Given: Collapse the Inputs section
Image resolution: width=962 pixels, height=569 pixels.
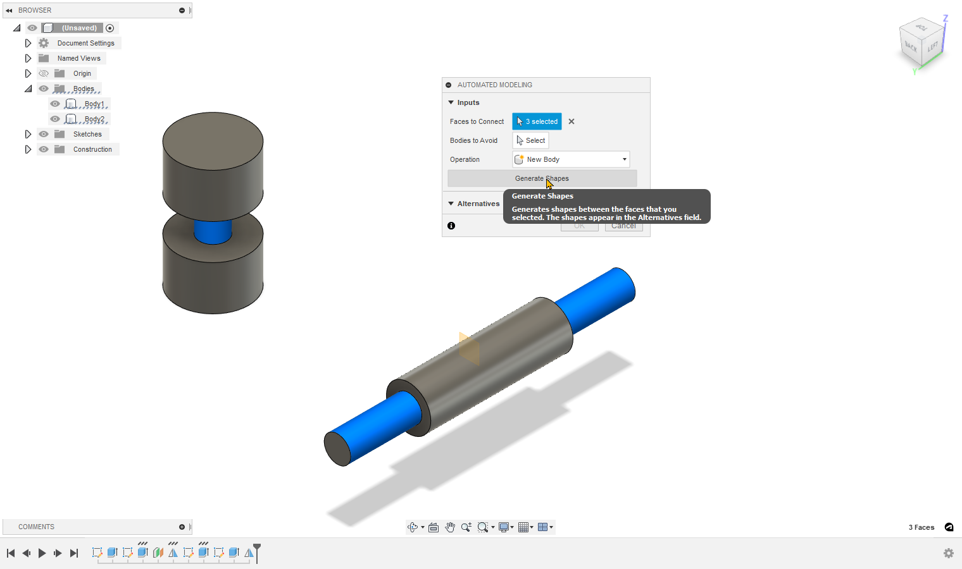Looking at the screenshot, I should [x=451, y=102].
